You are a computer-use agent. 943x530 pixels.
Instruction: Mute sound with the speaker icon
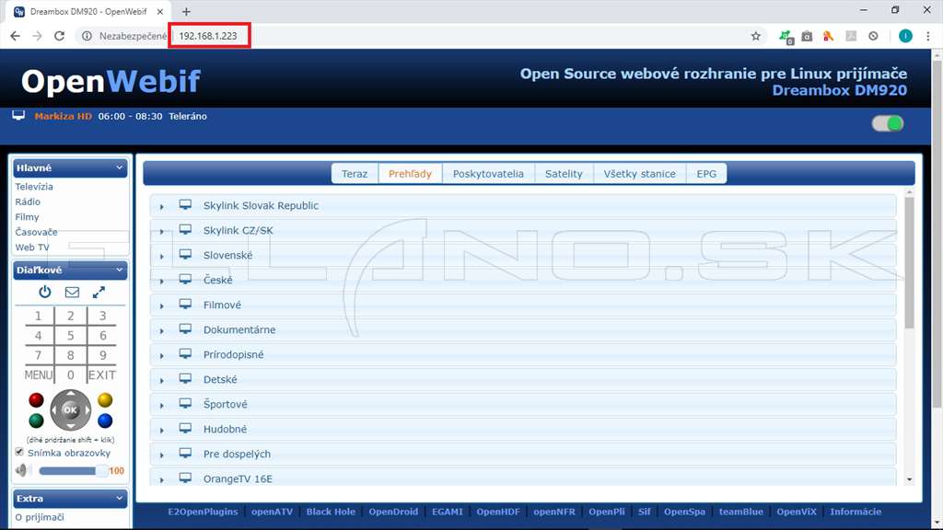(22, 470)
